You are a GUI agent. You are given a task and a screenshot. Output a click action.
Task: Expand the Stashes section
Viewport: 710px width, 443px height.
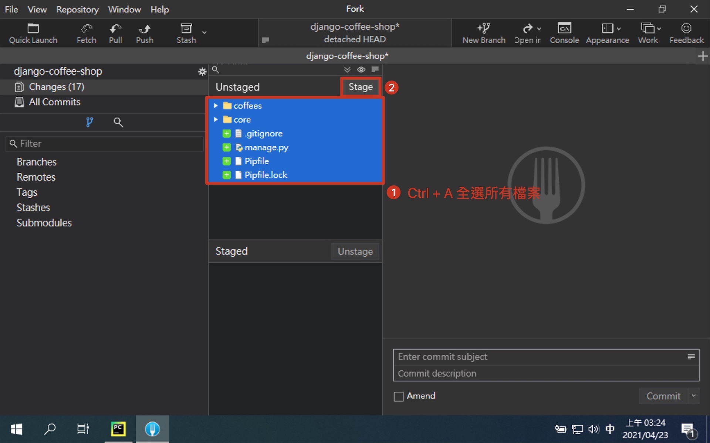tap(33, 207)
